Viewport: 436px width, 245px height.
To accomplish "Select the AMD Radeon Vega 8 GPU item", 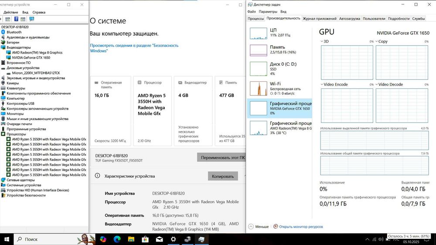I will [x=280, y=128].
